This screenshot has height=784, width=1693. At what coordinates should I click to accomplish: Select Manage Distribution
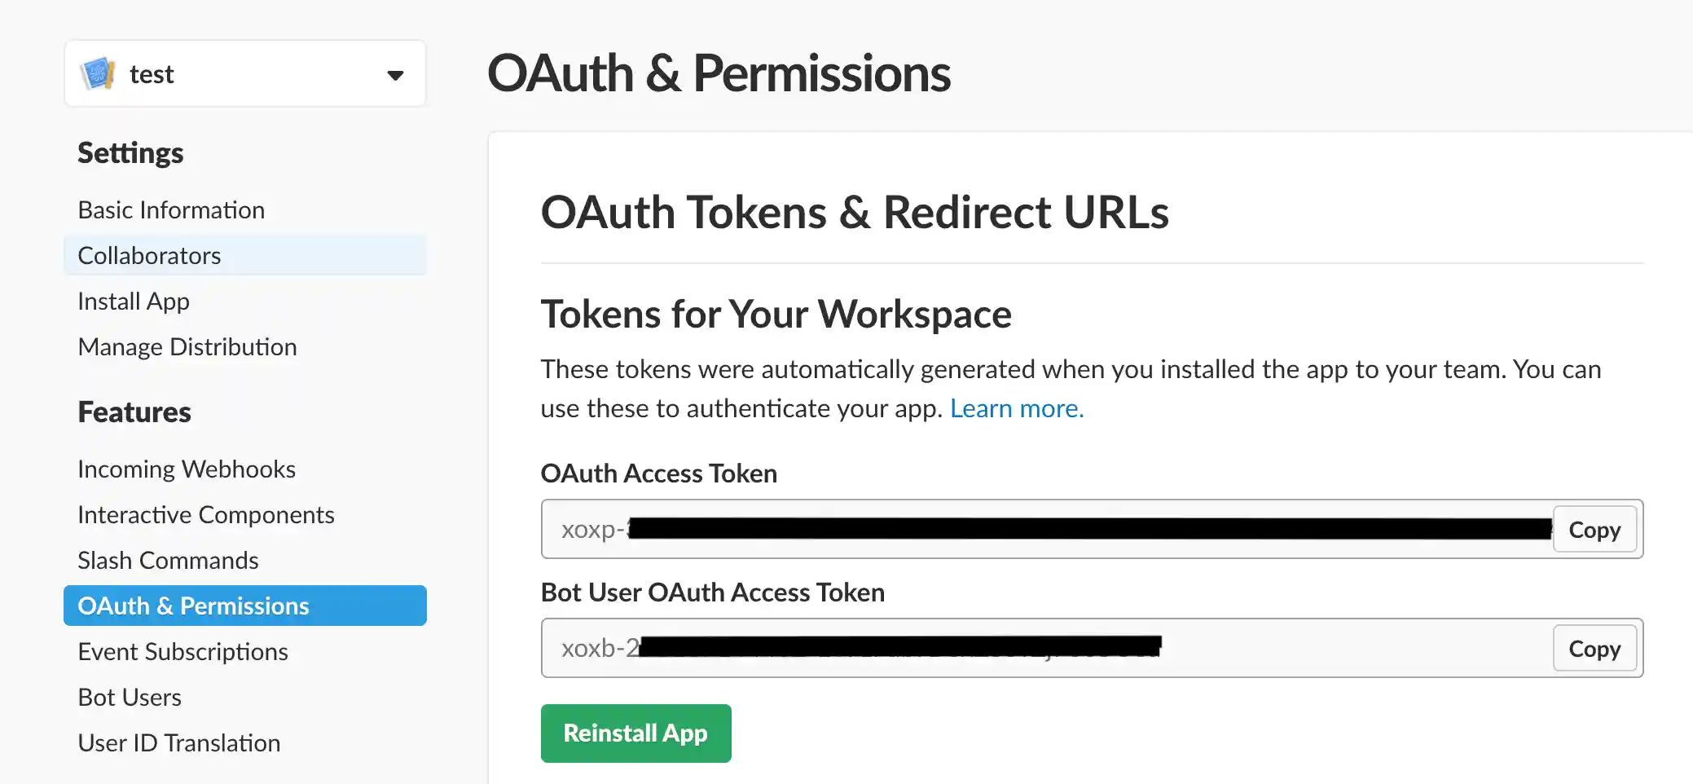187,347
